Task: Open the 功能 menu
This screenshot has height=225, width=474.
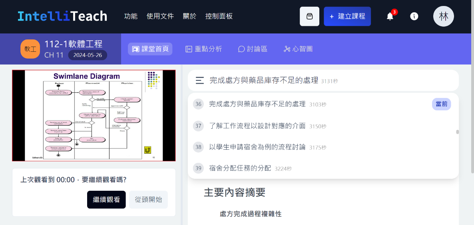Action: click(x=131, y=16)
